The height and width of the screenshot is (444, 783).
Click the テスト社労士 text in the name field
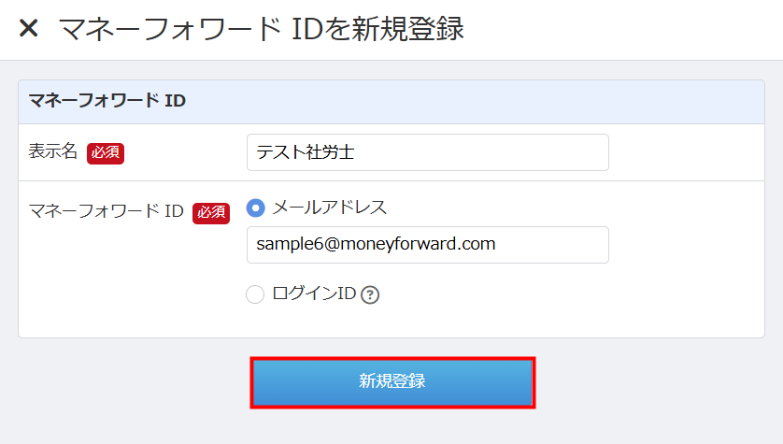click(306, 152)
